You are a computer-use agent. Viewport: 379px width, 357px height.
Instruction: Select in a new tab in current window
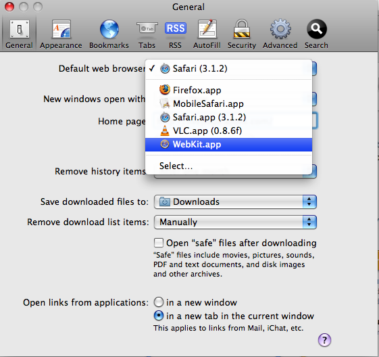pos(159,316)
